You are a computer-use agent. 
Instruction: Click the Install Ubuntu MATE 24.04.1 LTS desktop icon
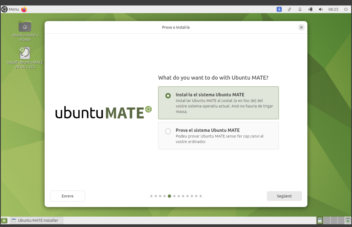[x=25, y=54]
